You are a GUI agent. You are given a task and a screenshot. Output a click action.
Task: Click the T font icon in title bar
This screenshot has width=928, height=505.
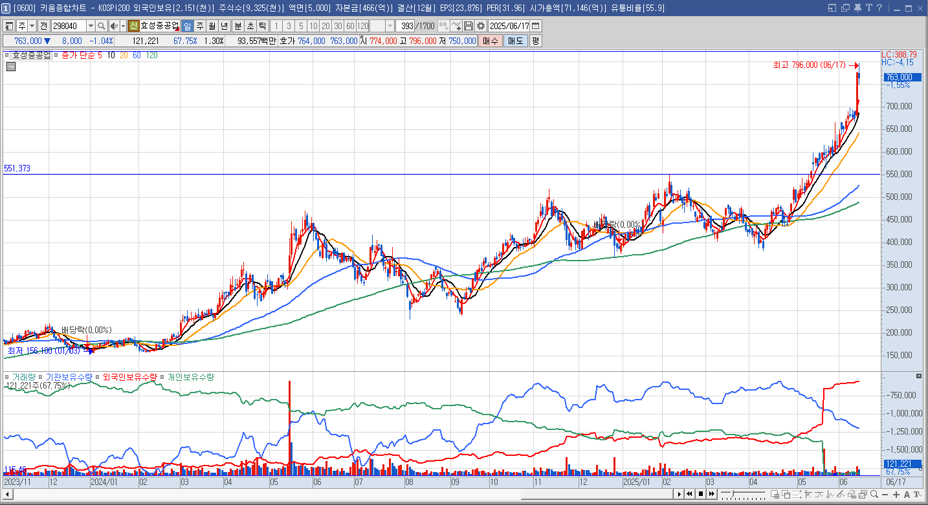(x=868, y=8)
